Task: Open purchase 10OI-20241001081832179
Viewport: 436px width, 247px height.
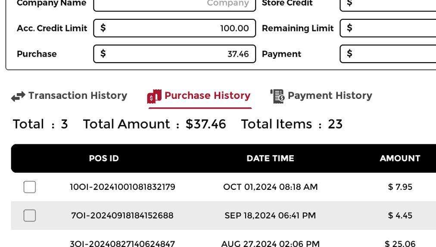Action: click(x=122, y=187)
